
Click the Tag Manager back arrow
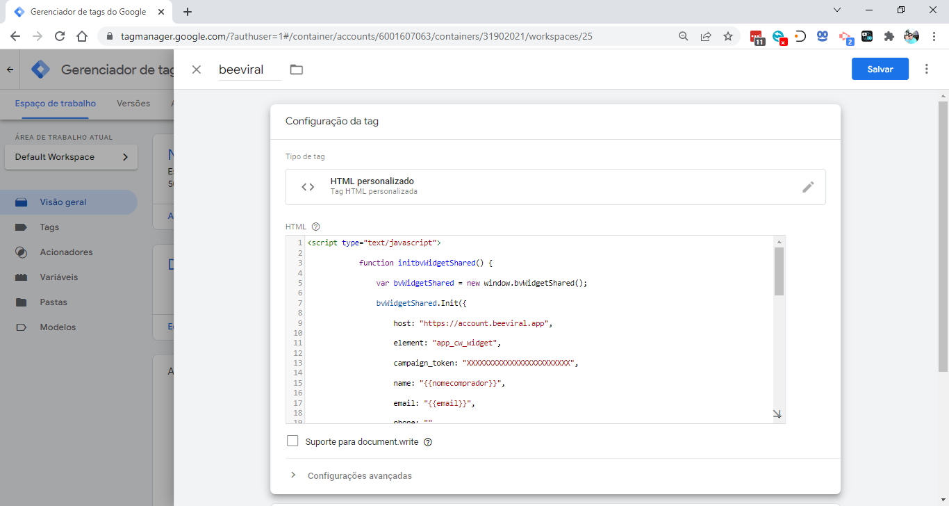(x=10, y=70)
